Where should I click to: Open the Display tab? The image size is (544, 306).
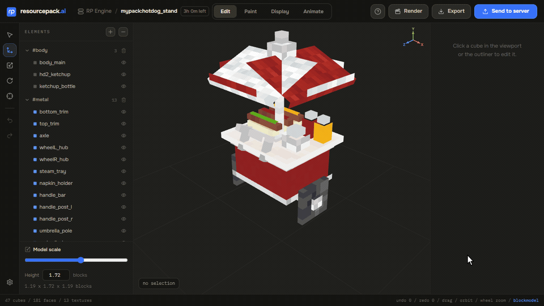tap(280, 11)
